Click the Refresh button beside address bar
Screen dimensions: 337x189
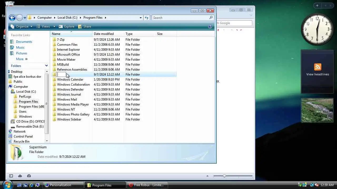point(147,18)
